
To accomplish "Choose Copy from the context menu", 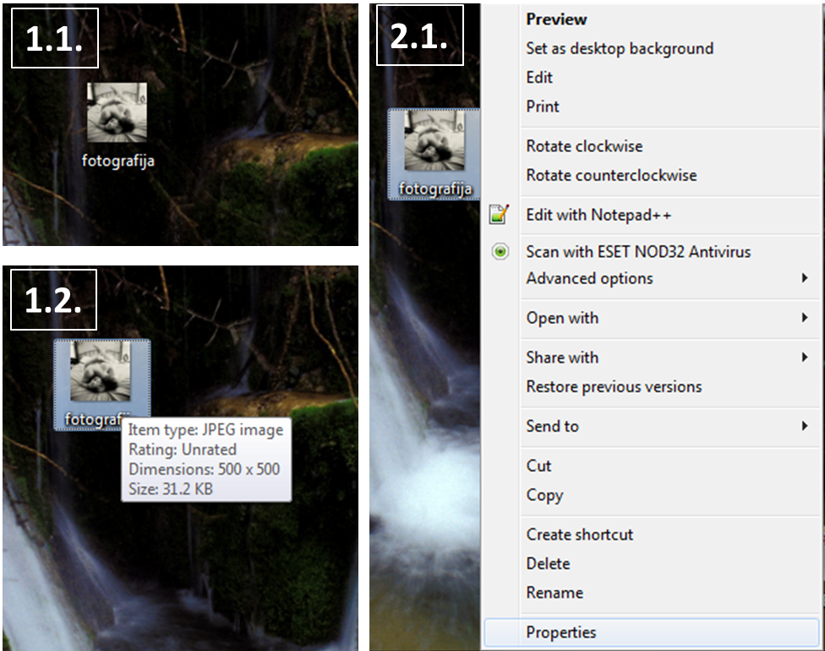I will (544, 495).
